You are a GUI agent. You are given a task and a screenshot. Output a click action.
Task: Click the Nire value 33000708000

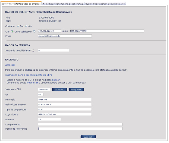pos(46,17)
